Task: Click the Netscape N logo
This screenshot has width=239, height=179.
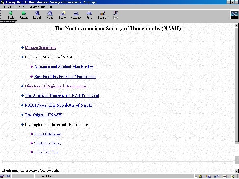Action: tap(234, 15)
